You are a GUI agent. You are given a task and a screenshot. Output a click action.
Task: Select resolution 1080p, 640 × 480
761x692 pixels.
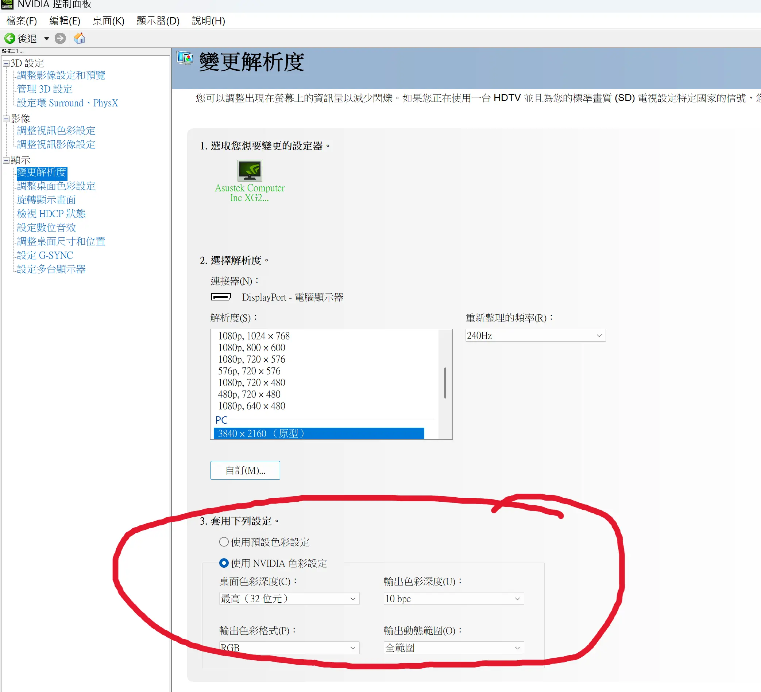(x=252, y=406)
